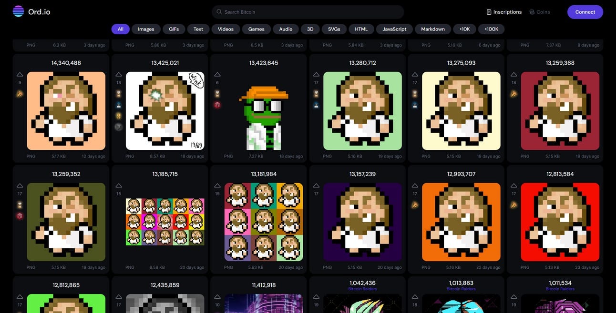
Task: Filter by HTML inscriptions
Action: [361, 29]
